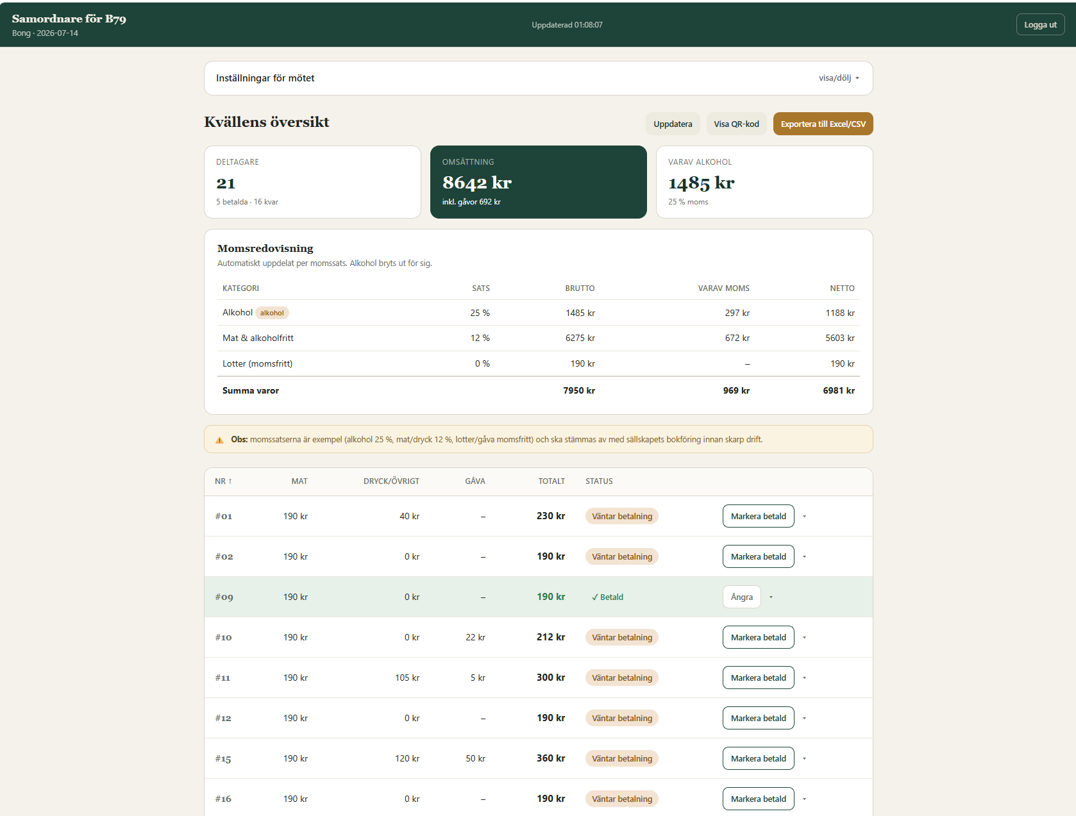
Task: Click the Momsredovisning heading
Action: pos(265,248)
